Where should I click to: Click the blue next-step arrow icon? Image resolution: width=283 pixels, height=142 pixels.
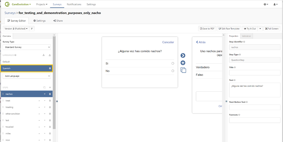click(183, 56)
